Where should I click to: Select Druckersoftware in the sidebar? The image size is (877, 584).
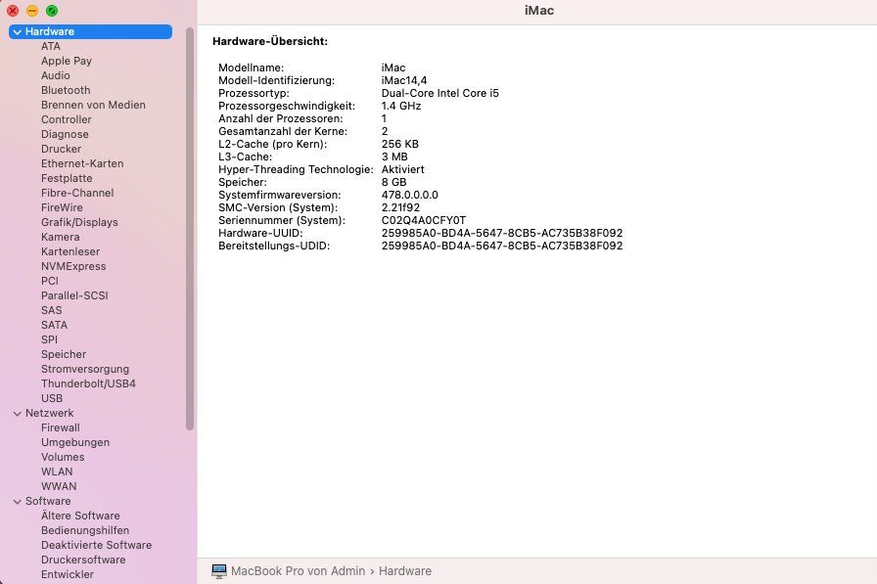tap(83, 560)
